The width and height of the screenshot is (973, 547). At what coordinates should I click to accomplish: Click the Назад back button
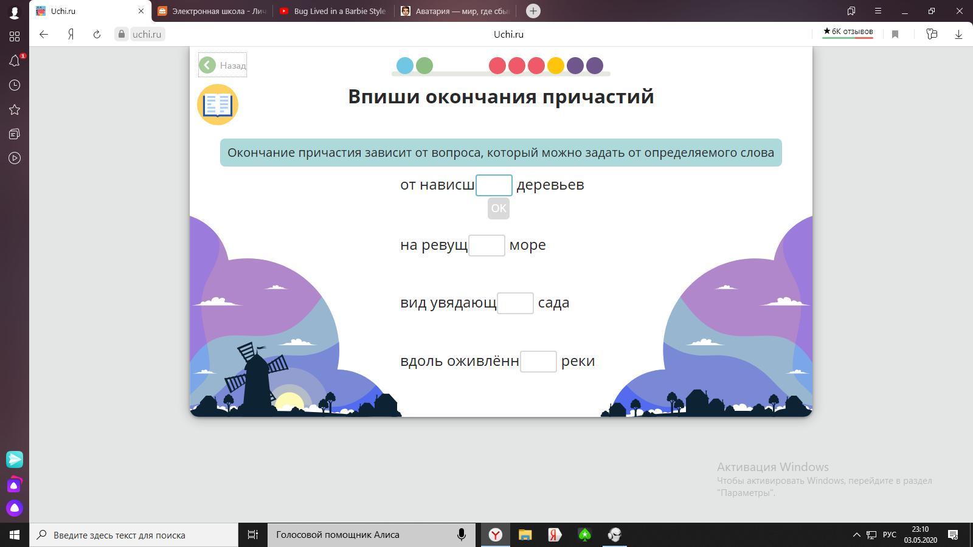[223, 65]
